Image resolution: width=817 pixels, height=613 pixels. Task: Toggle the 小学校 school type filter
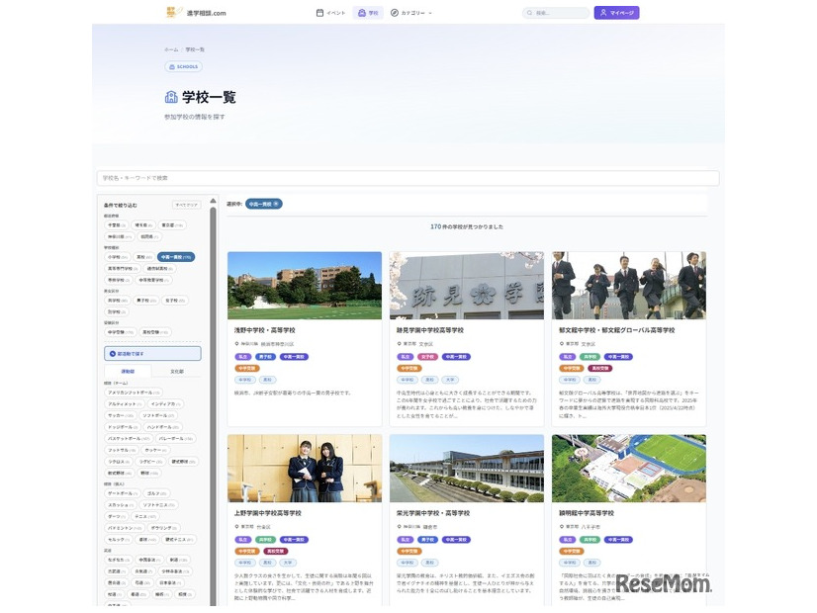[118, 257]
